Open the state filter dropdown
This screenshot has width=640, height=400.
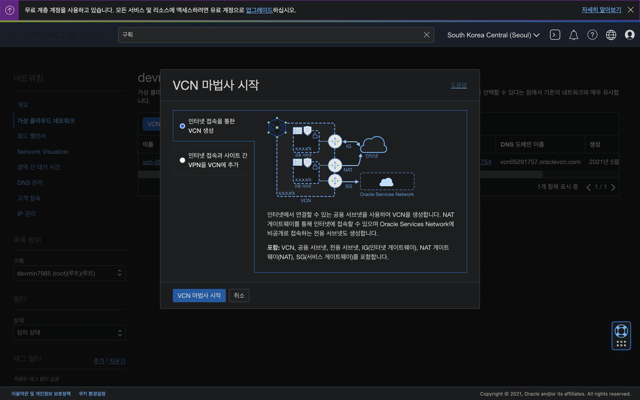click(69, 333)
